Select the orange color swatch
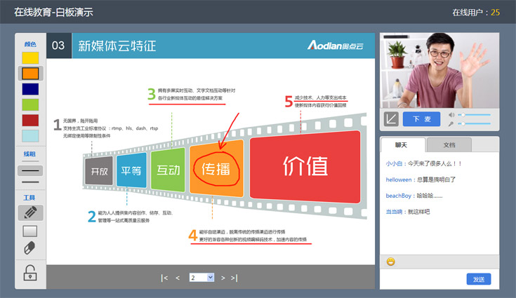This screenshot has height=298, width=516. pos(30,74)
